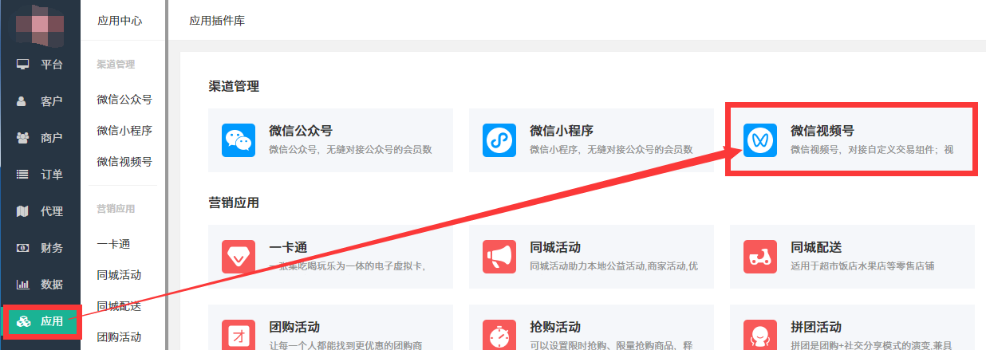The image size is (986, 350).
Task: Open the 同城配送 card title
Action: (816, 247)
